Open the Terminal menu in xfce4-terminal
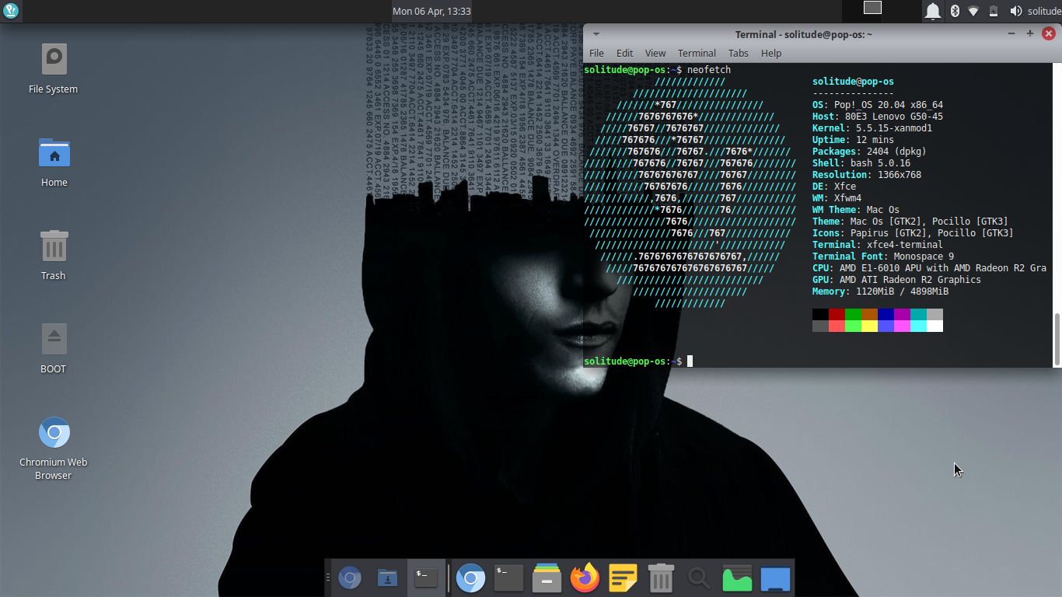This screenshot has height=597, width=1062. [697, 53]
